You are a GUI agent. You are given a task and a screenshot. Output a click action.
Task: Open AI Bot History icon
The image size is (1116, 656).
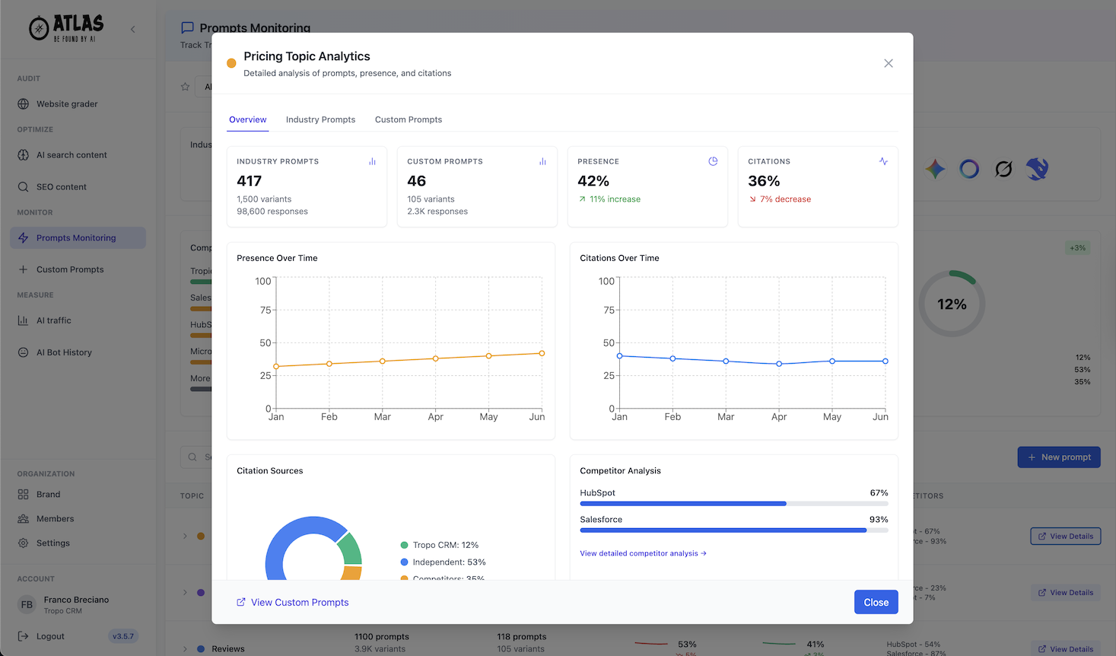[x=24, y=352]
